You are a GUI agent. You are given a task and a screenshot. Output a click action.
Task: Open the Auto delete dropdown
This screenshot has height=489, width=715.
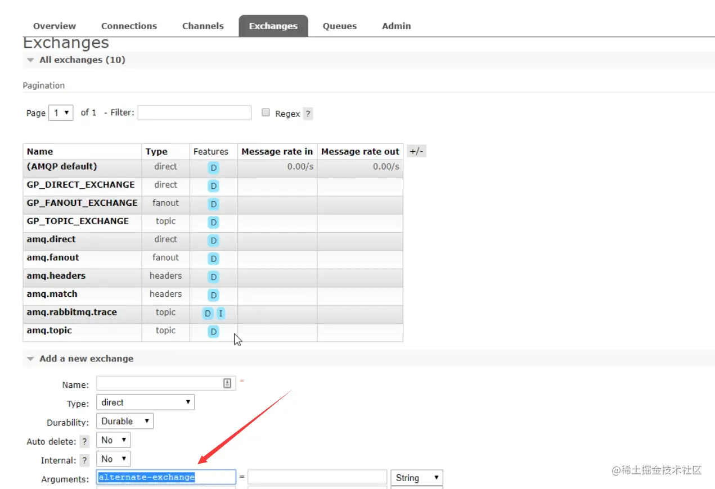coord(114,440)
